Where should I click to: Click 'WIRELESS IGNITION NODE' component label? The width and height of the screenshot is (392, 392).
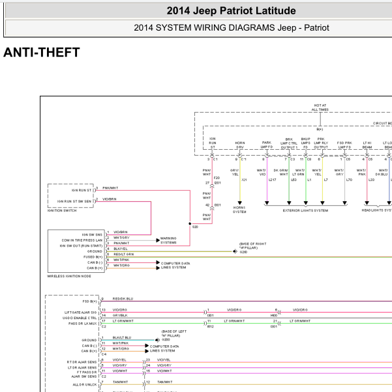[69, 276]
